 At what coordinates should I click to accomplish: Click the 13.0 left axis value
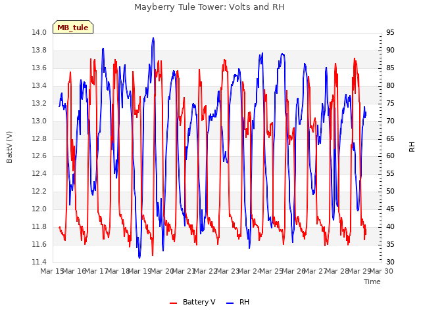39,121
